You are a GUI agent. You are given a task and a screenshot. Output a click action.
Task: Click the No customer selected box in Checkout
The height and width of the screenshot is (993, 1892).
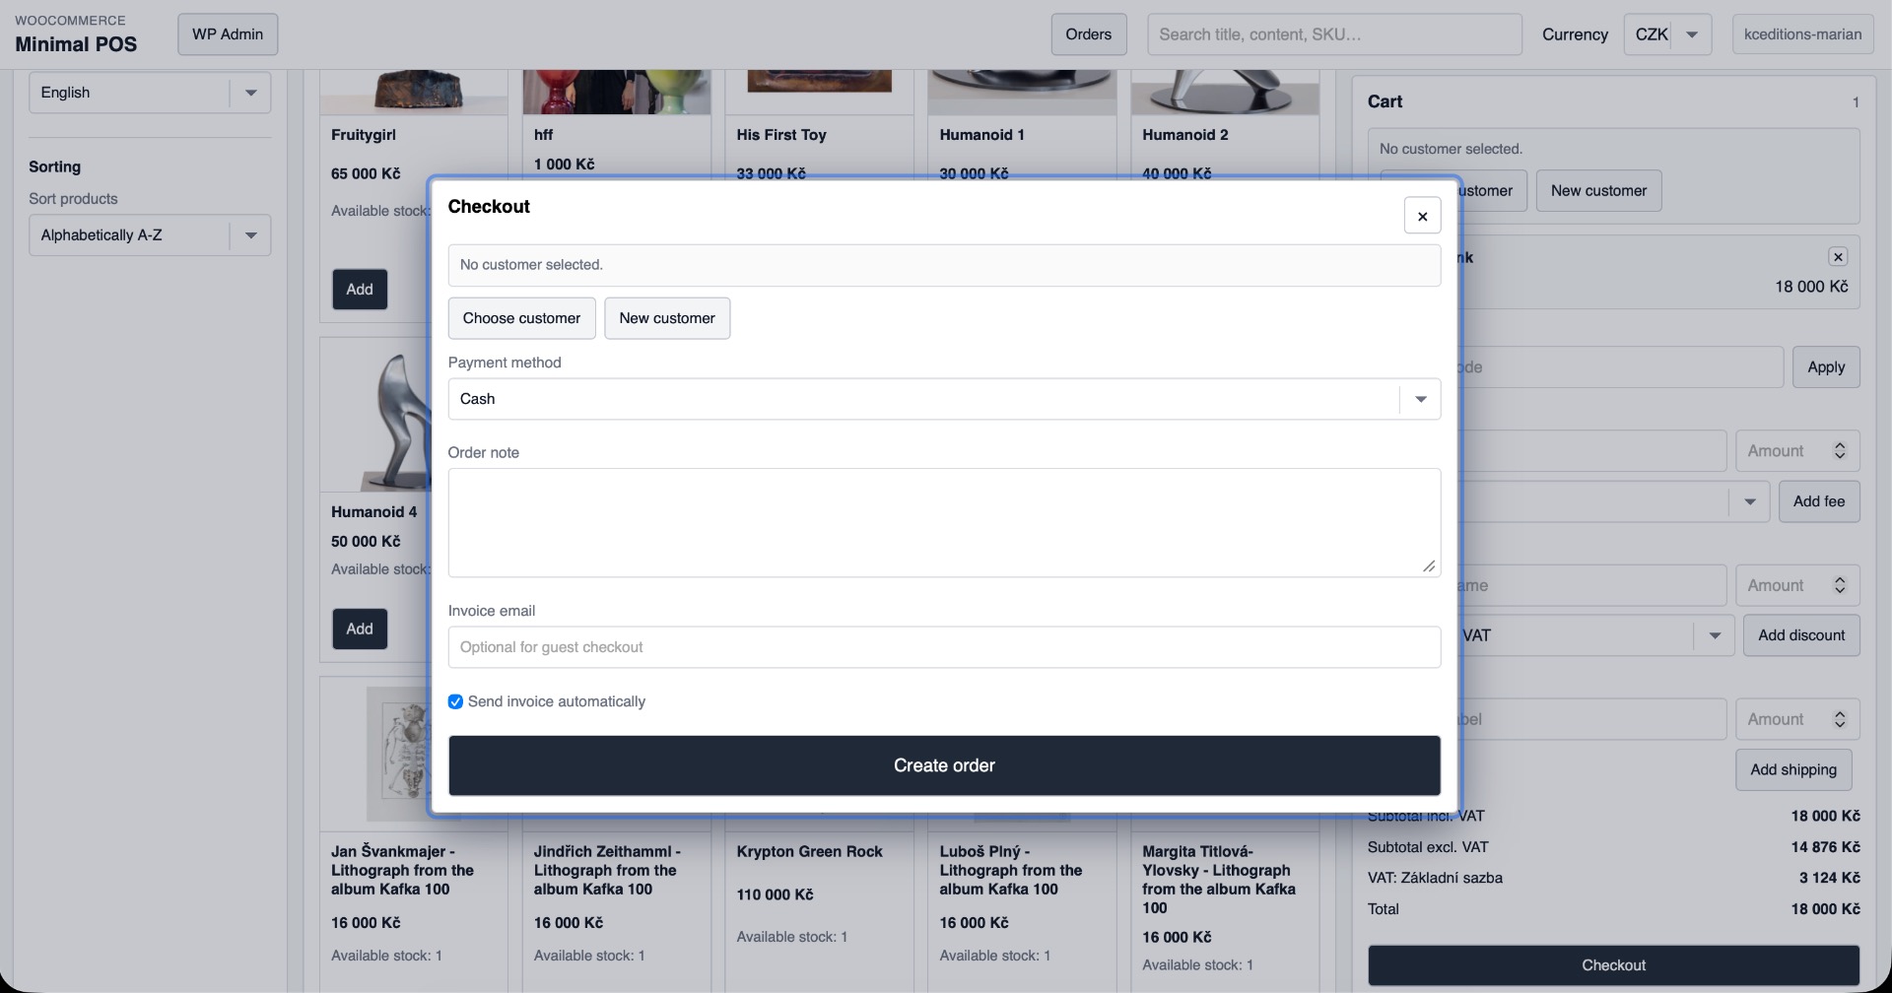coord(944,265)
